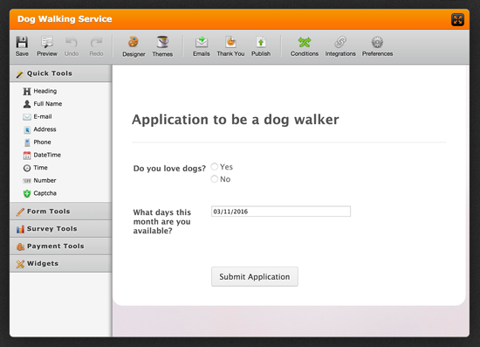This screenshot has width=480, height=347.
Task: Collapse the Quick Tools section
Action: (60, 73)
